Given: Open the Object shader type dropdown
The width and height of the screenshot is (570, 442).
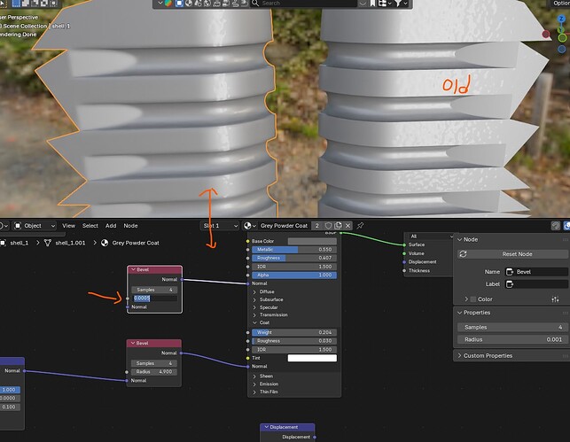Looking at the screenshot, I should 35,226.
